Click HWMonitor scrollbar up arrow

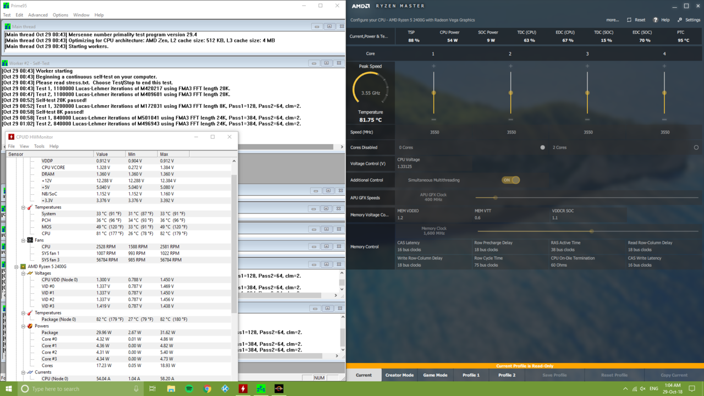234,161
